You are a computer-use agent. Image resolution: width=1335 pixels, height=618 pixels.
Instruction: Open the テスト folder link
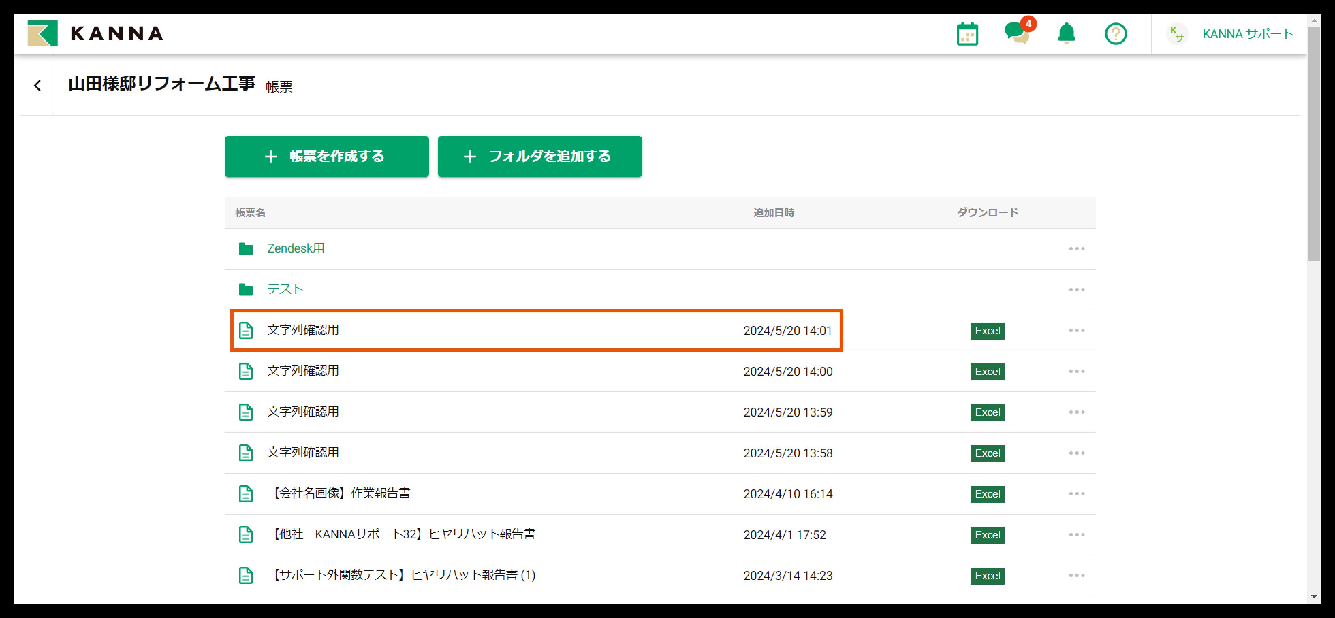(x=285, y=289)
